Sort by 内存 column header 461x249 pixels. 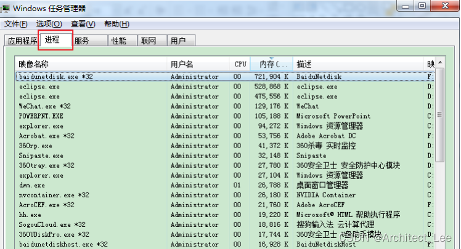pyautogui.click(x=272, y=64)
